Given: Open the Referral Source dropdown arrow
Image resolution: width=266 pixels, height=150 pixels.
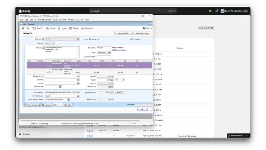Looking at the screenshot, I should [x=78, y=96].
